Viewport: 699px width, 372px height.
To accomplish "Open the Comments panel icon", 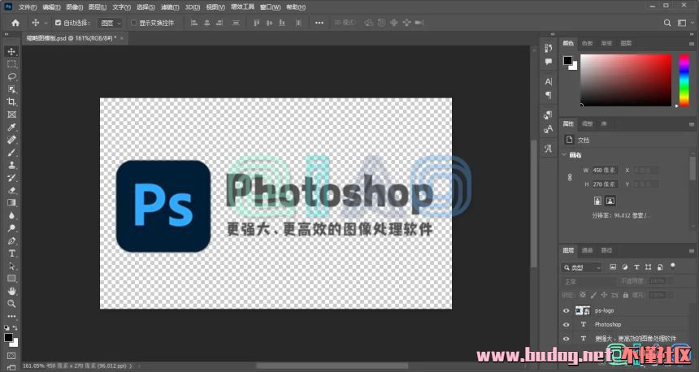I will tap(549, 62).
